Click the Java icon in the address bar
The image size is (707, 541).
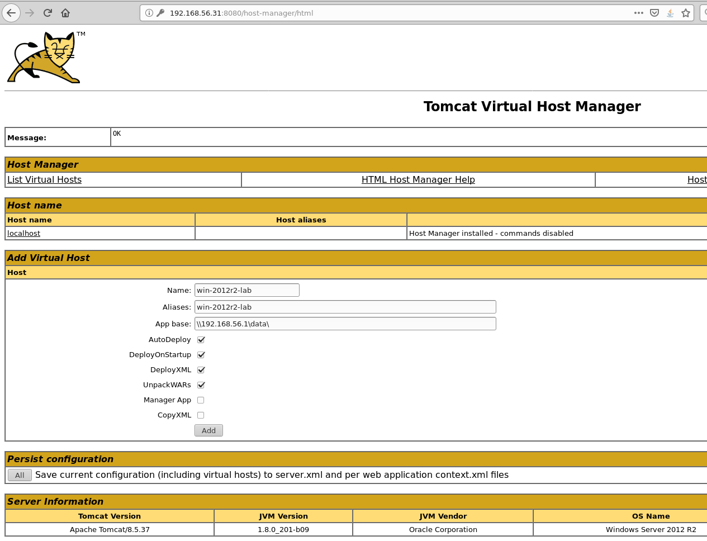pos(670,13)
